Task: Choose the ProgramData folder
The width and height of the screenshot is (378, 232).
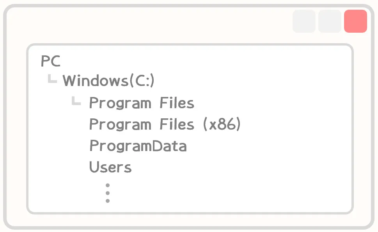Action: [138, 146]
